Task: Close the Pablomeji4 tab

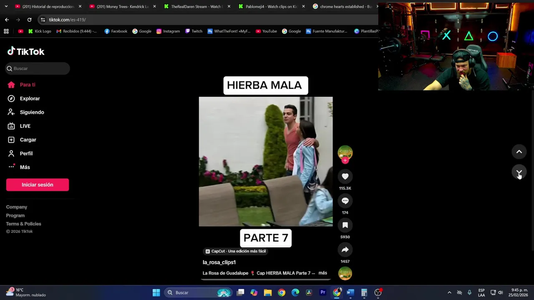Action: 303,7
